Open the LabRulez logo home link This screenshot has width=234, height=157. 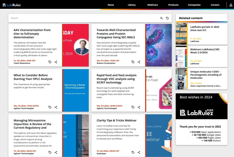(x=12, y=5)
